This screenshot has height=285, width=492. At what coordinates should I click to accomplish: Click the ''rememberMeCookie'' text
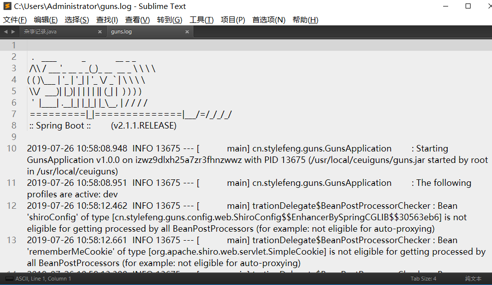[x=71, y=252]
